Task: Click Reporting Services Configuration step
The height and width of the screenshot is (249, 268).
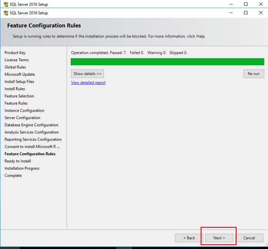Action: tap(33, 140)
